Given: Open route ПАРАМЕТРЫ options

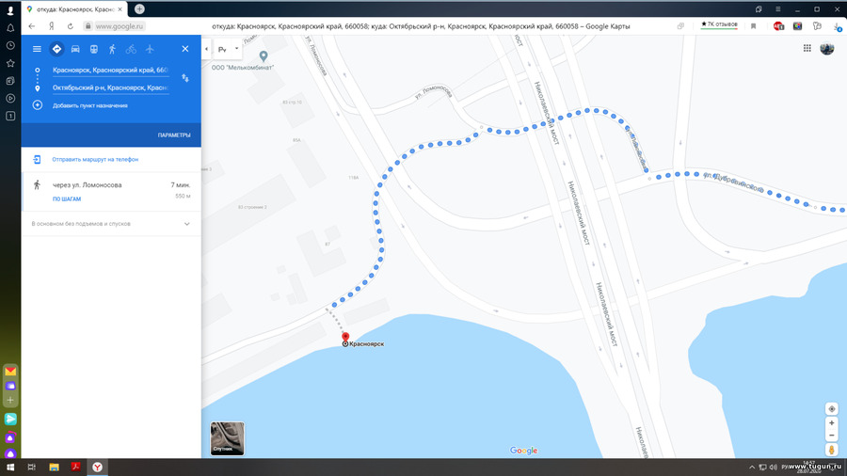Looking at the screenshot, I should (174, 135).
